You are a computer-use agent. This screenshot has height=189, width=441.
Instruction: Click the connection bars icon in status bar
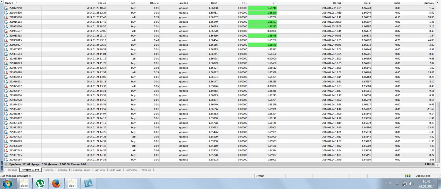[x=408, y=176]
